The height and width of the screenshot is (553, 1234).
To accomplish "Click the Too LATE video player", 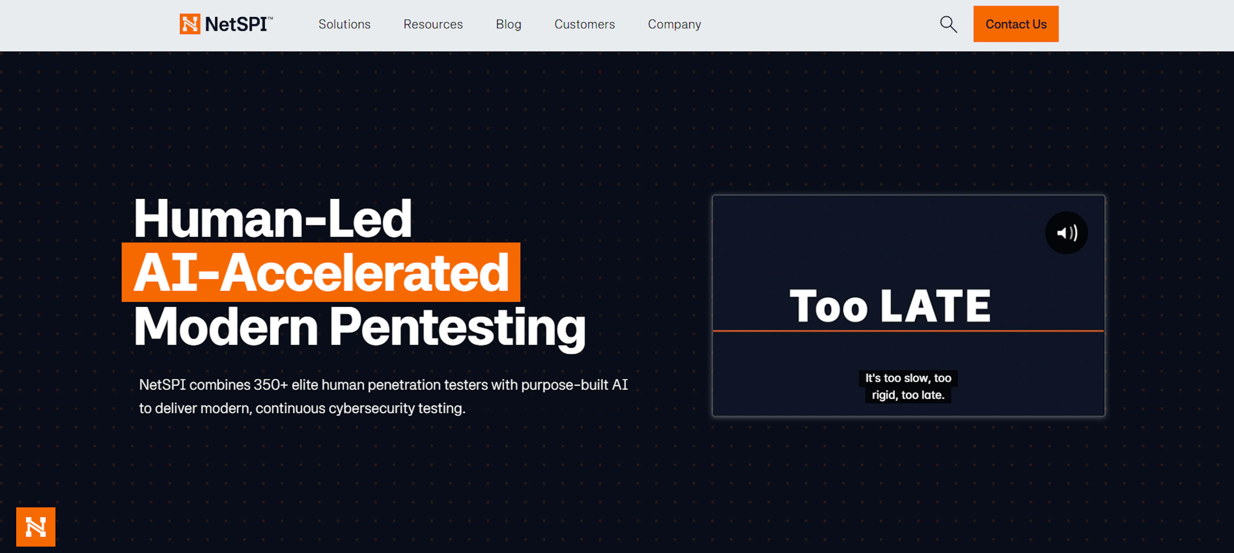I will coord(908,305).
